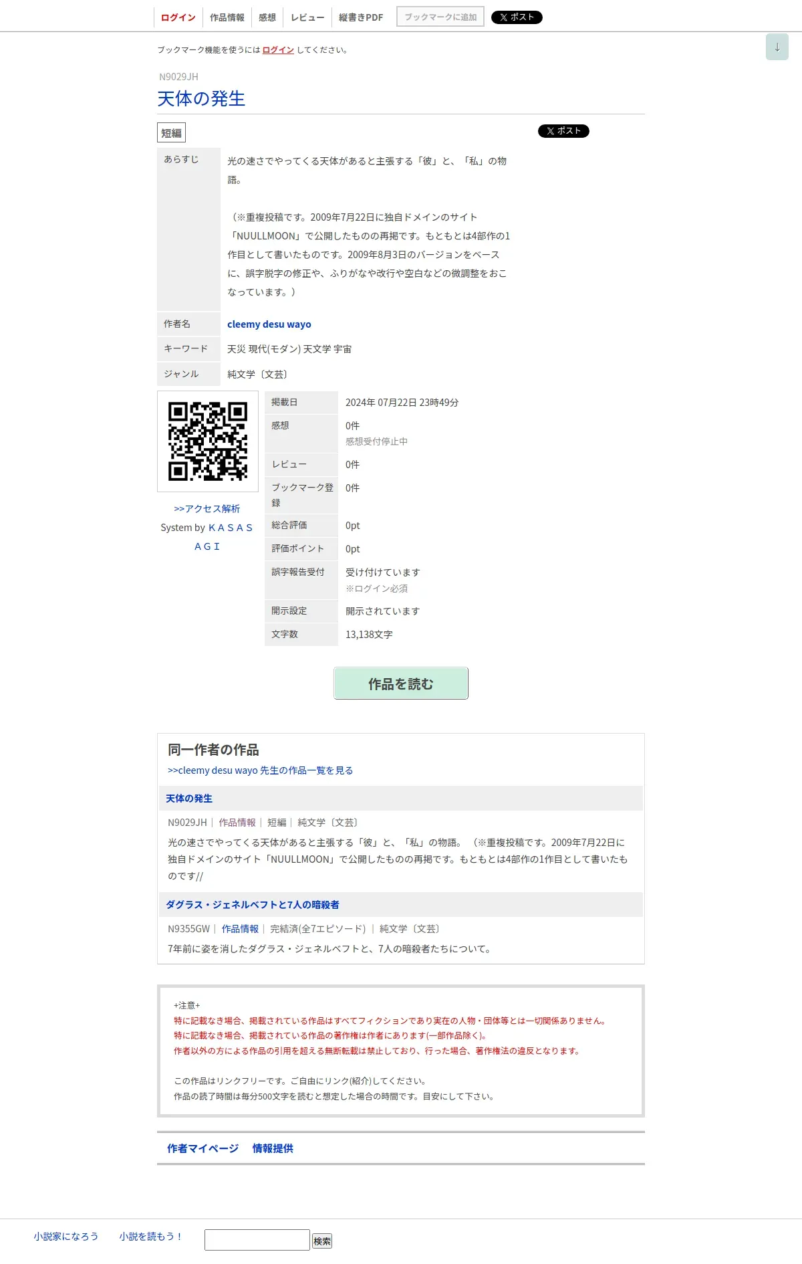Click the X ポスト button in top navigation
802x1264 pixels.
tap(517, 17)
